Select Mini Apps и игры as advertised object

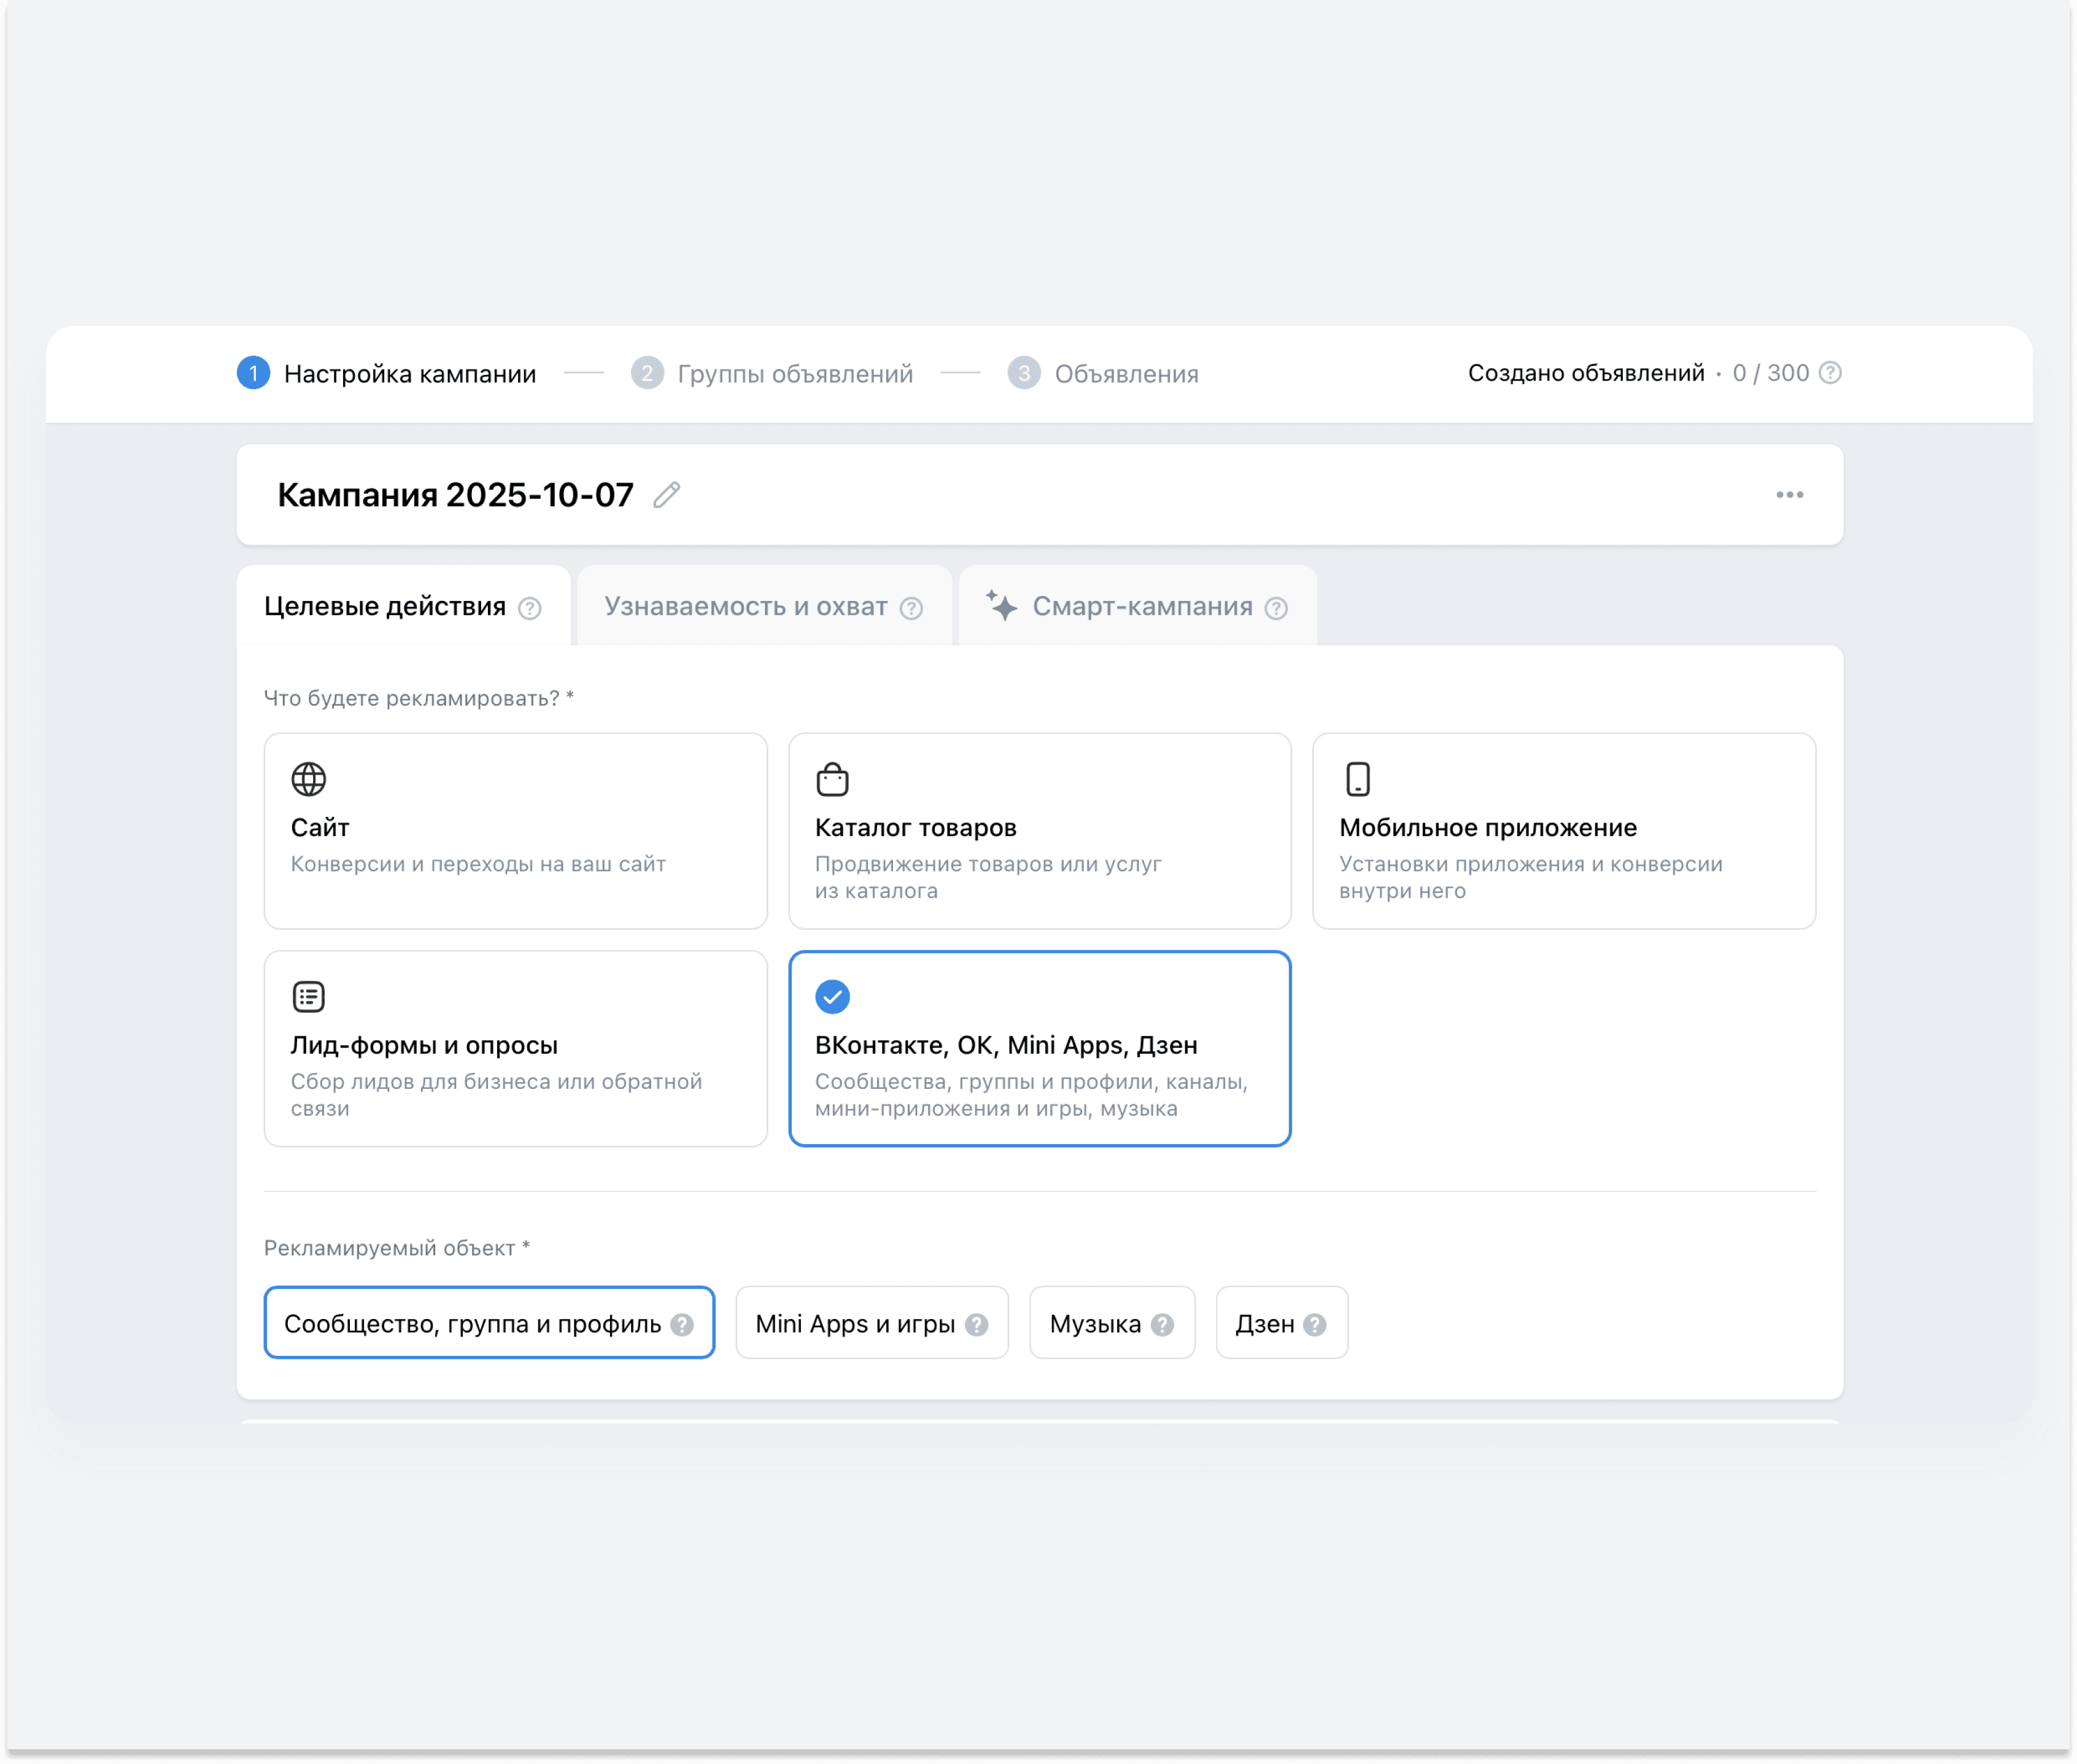coord(855,1324)
